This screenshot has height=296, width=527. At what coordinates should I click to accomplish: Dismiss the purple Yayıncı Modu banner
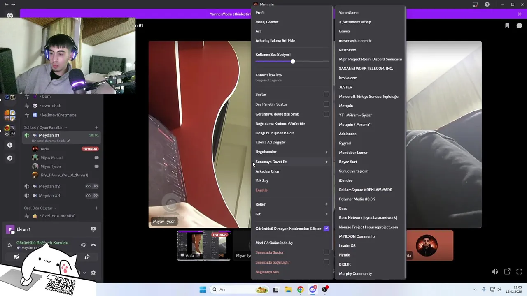coord(520,14)
